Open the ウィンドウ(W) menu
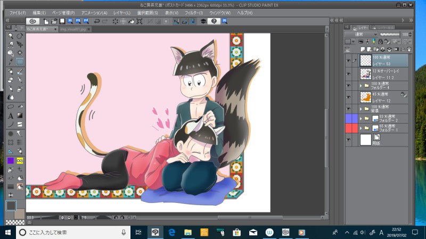The height and width of the screenshot is (239, 426). tap(220, 13)
